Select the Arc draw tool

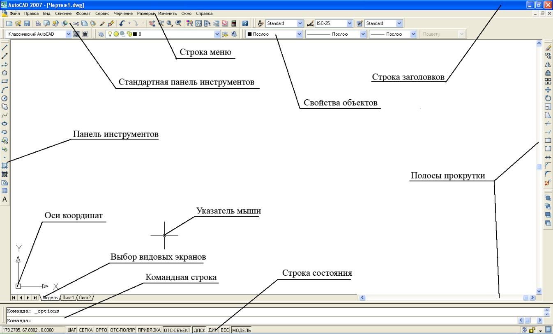(x=5, y=89)
